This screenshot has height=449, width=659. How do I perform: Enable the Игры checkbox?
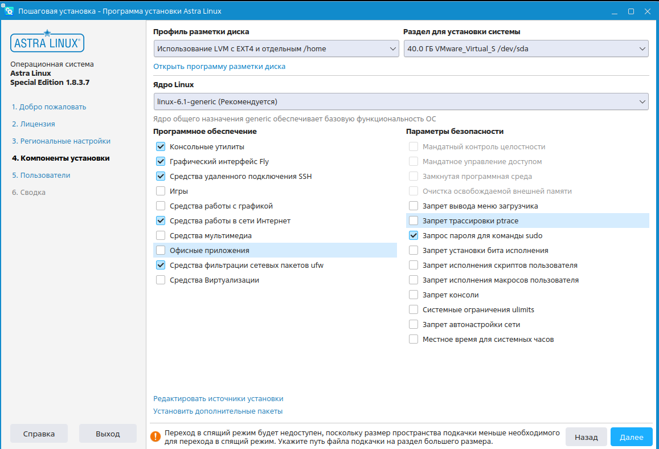click(161, 191)
